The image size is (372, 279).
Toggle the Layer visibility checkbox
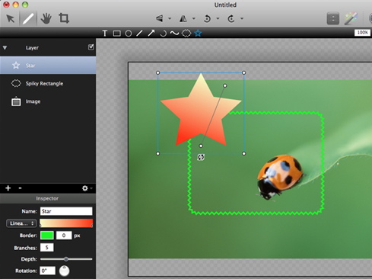pyautogui.click(x=91, y=47)
